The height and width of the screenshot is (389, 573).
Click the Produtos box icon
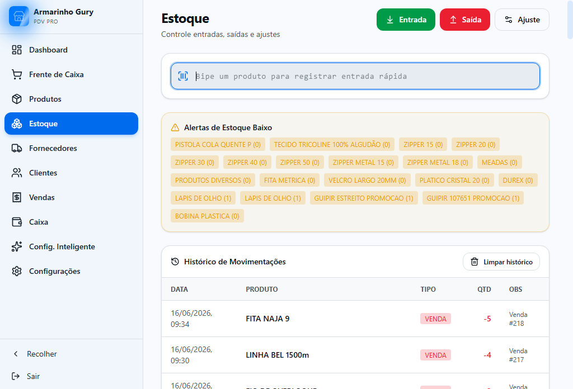pyautogui.click(x=17, y=99)
